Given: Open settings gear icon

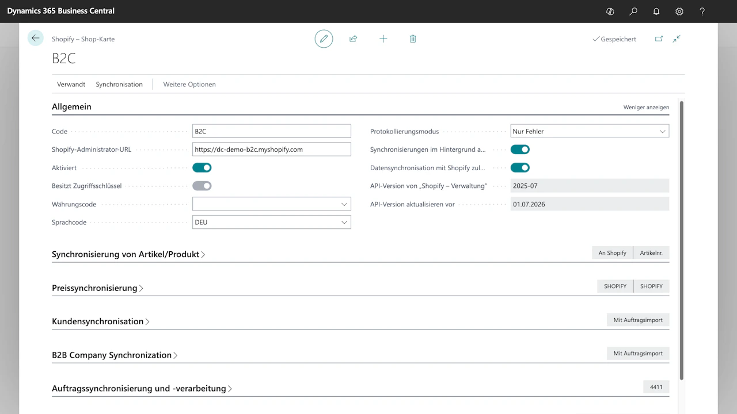Looking at the screenshot, I should pyautogui.click(x=679, y=11).
